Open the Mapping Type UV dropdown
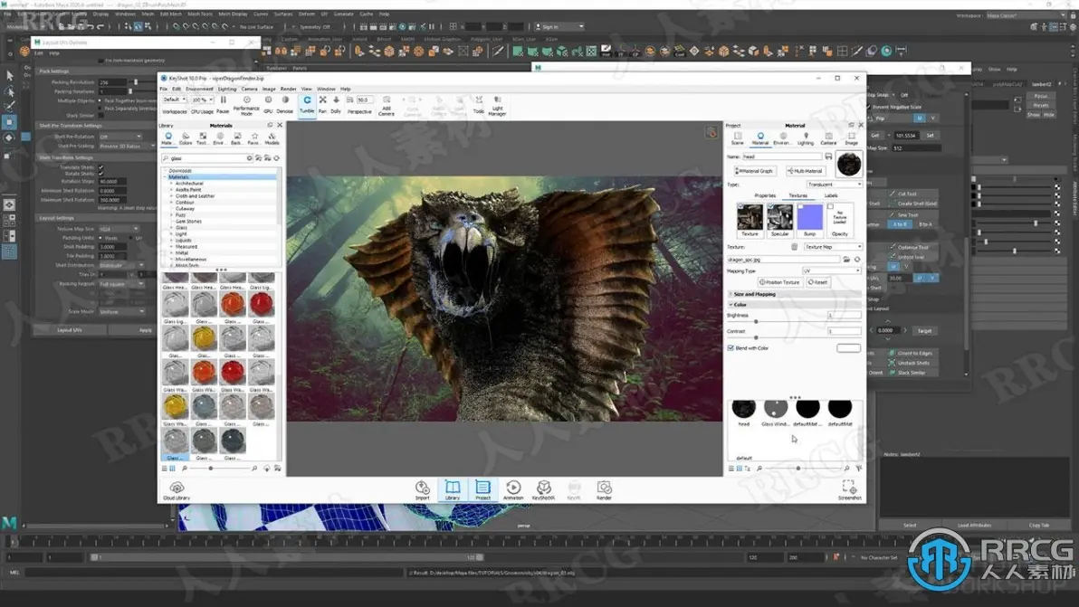Screen dimensions: 1079x607 coord(831,270)
